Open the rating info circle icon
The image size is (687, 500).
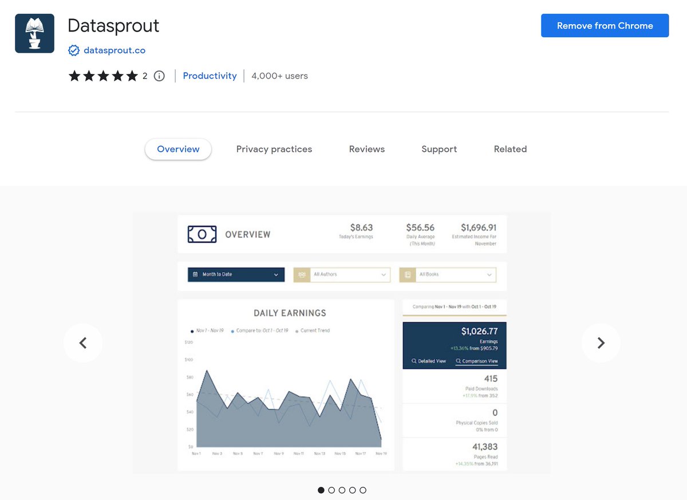[159, 76]
